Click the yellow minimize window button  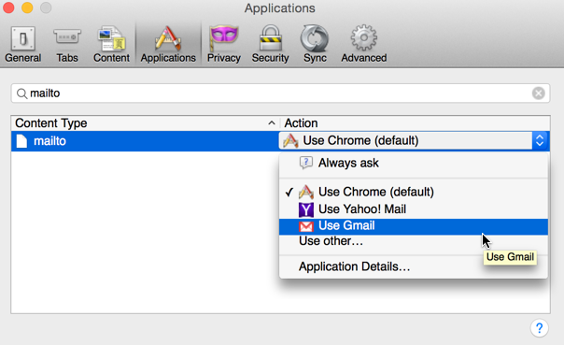coord(27,7)
